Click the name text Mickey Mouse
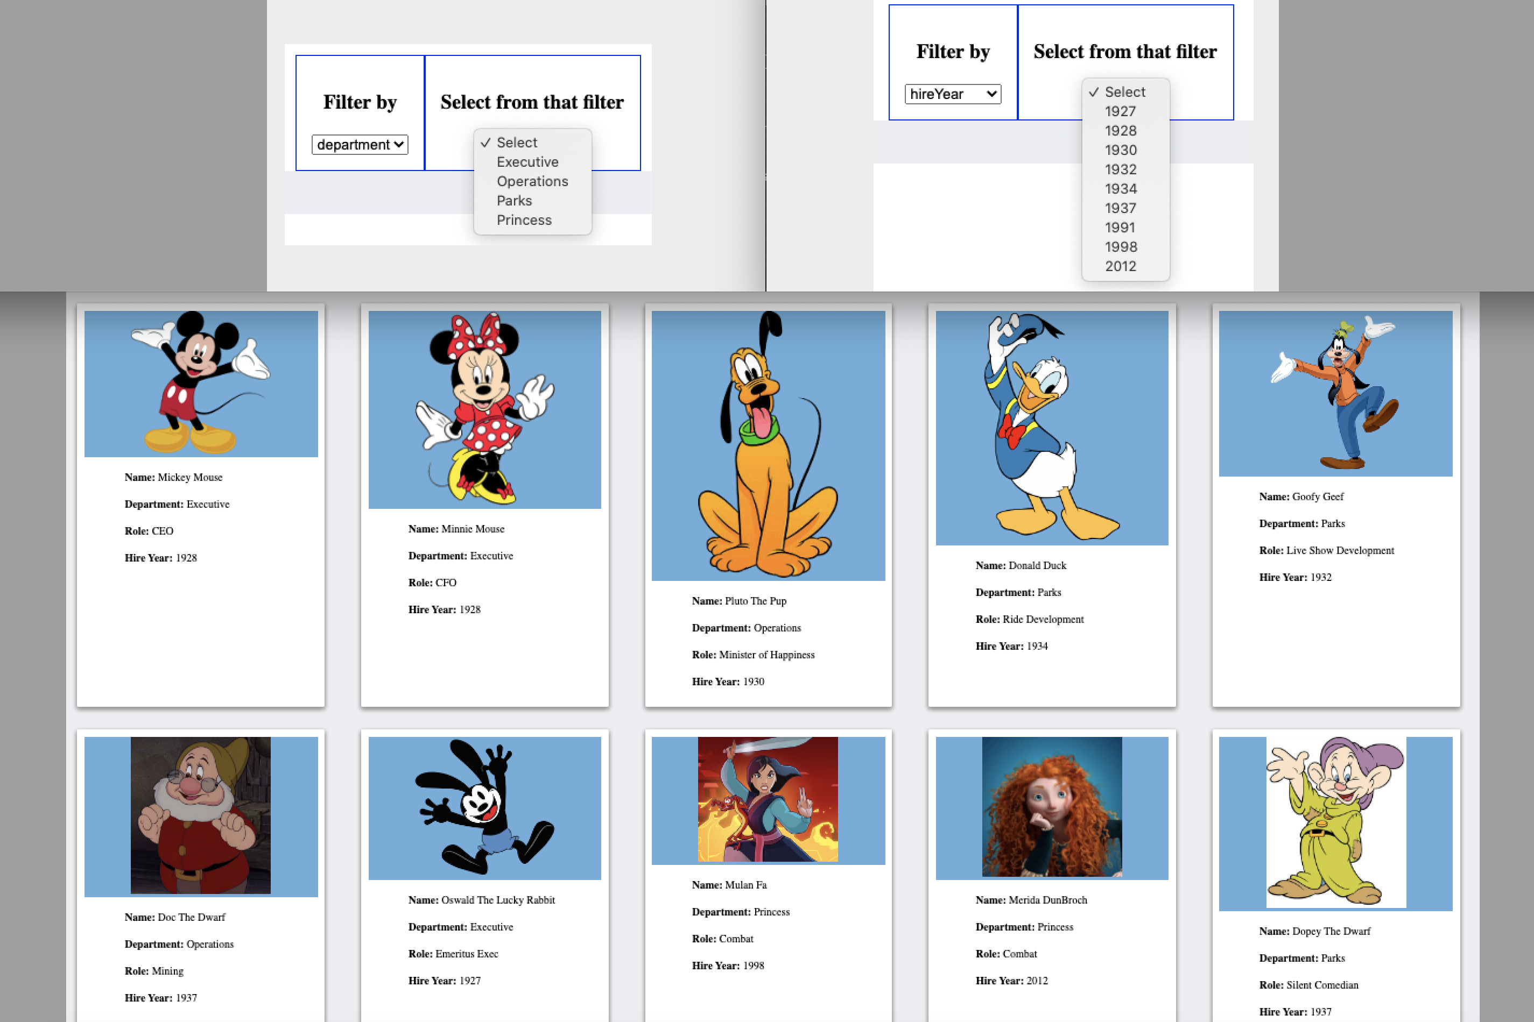Viewport: 1534px width, 1022px height. [x=190, y=477]
